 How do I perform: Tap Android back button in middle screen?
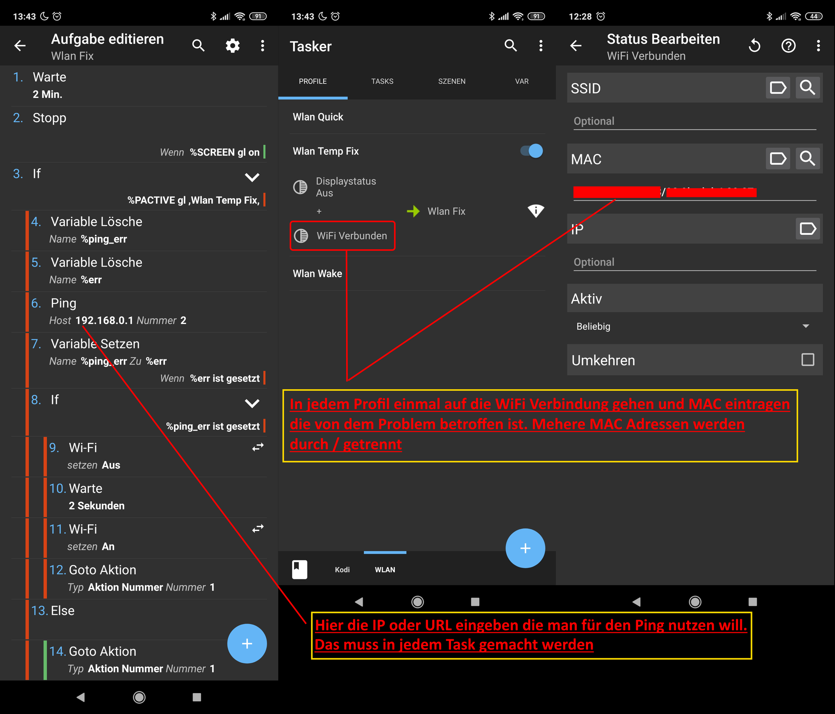tap(359, 601)
